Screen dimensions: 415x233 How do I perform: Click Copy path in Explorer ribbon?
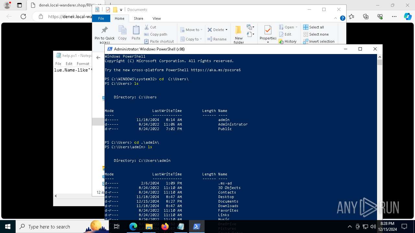coord(156,34)
